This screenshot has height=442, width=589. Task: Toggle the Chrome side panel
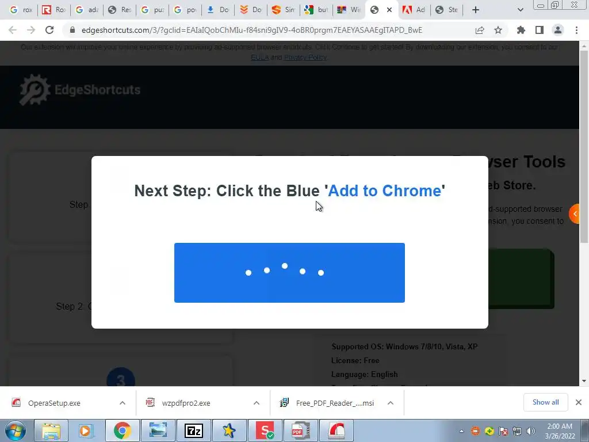540,30
